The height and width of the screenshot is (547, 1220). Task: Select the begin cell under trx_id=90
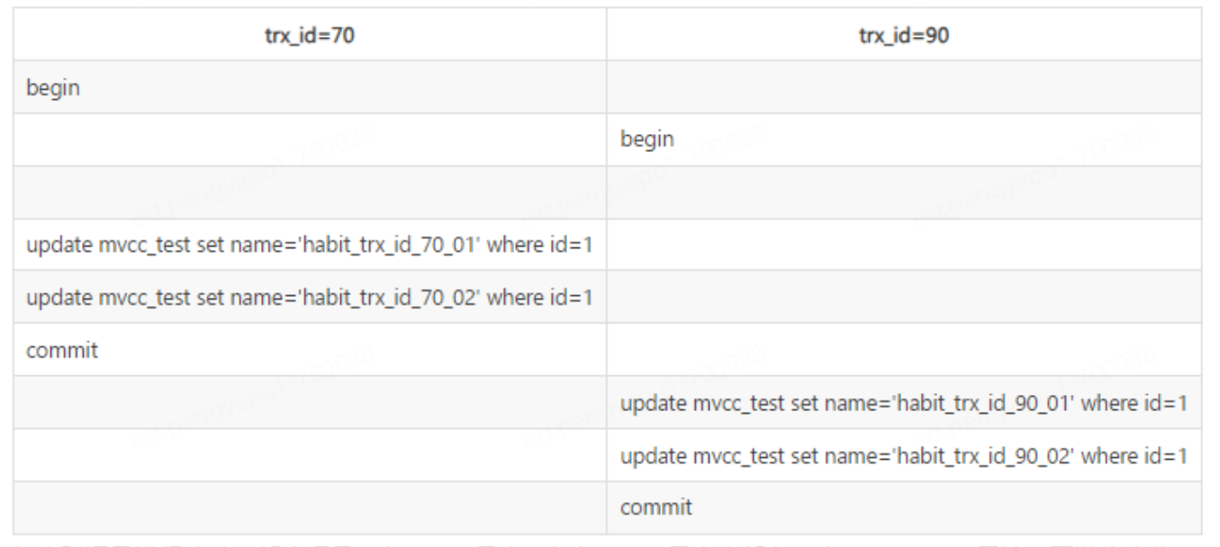pyautogui.click(x=643, y=140)
